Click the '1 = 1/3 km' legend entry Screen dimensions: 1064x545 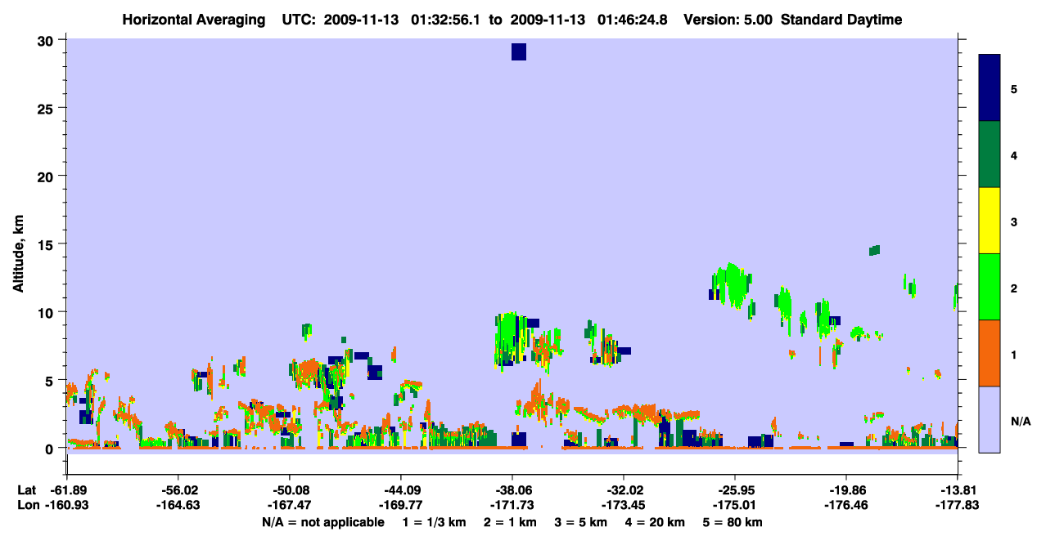[x=434, y=522]
